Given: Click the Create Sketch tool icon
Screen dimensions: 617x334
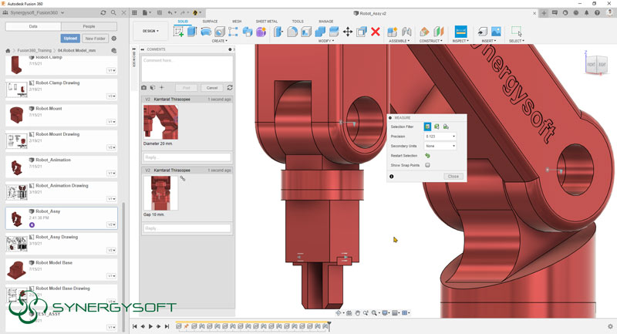Looking at the screenshot, I should [x=180, y=32].
